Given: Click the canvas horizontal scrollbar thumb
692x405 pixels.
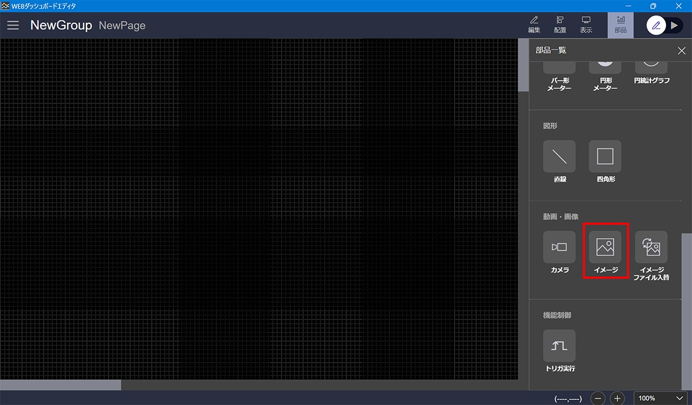Looking at the screenshot, I should (x=61, y=385).
